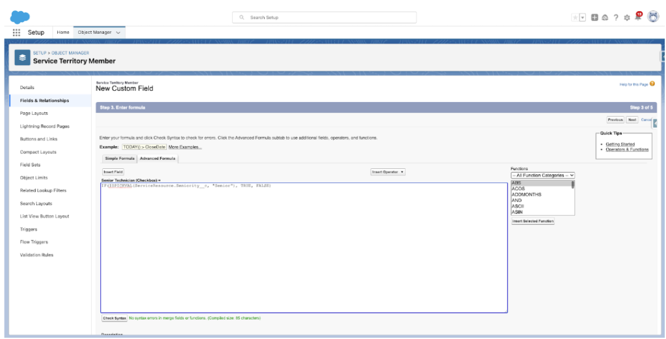This screenshot has width=666, height=339.
Task: Click inside the formula text area
Action: pyautogui.click(x=304, y=248)
